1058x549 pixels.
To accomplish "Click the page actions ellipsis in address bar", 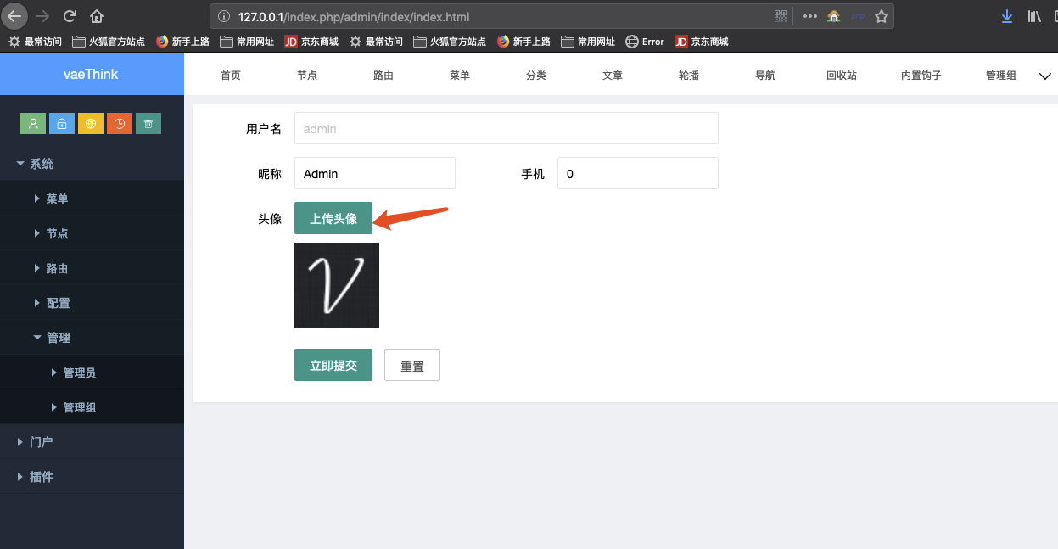I will pos(809,15).
